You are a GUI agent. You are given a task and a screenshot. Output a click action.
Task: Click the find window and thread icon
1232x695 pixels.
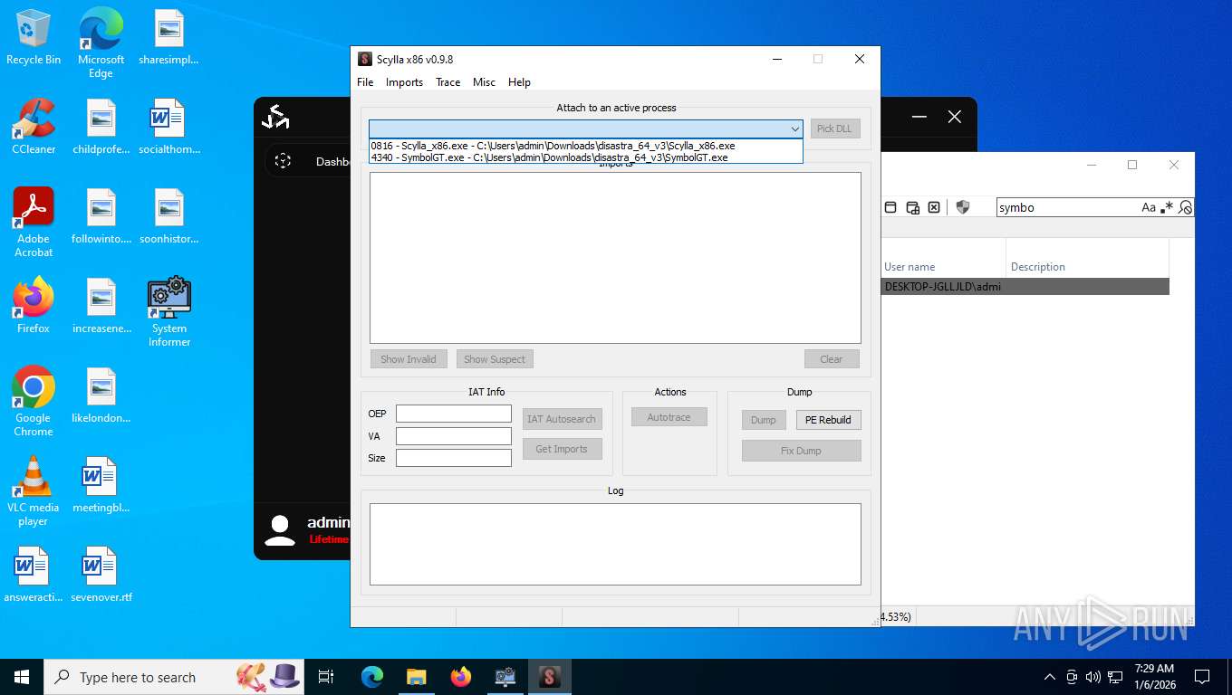click(913, 207)
